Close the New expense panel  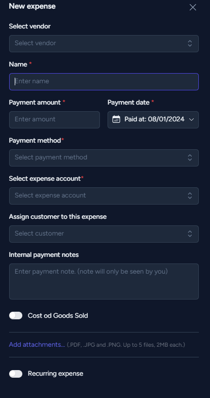[193, 7]
